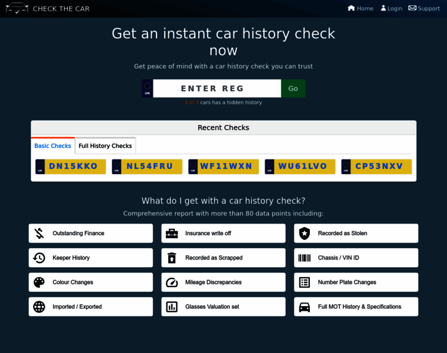Click the Check The Car logo icon
Viewport: 447px width, 353px height.
pos(17,8)
